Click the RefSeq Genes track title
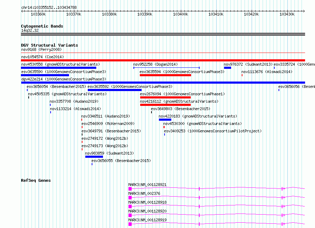 coord(36,180)
